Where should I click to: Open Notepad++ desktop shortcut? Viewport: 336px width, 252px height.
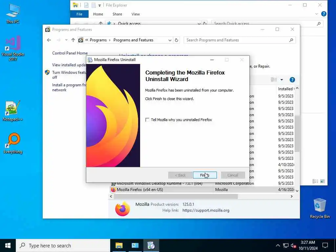pos(13,111)
